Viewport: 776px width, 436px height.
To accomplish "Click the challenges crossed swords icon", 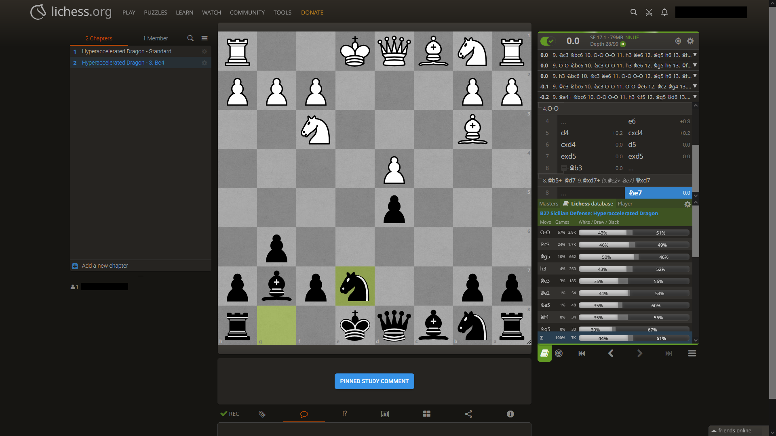I will coord(649,13).
